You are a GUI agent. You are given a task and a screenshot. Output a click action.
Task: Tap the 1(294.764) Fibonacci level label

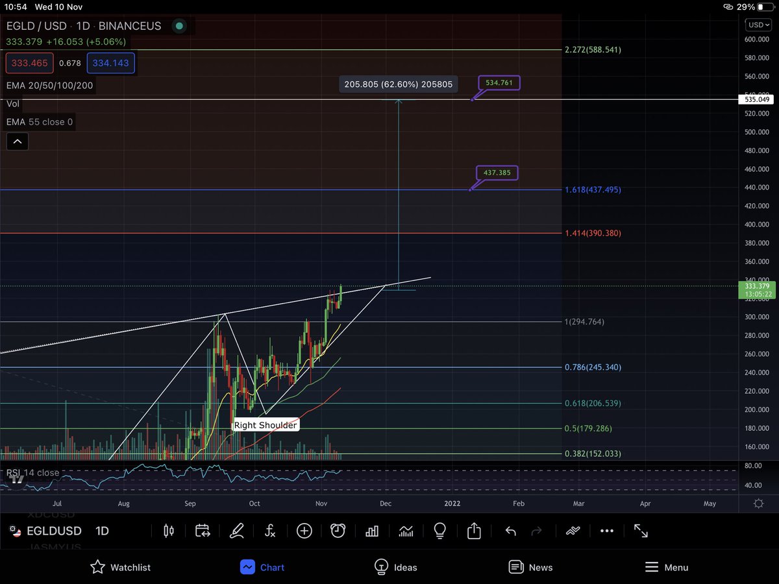[584, 321]
